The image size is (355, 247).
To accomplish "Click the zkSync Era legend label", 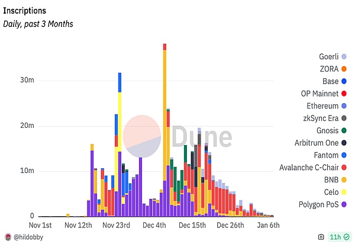I will tap(320, 118).
